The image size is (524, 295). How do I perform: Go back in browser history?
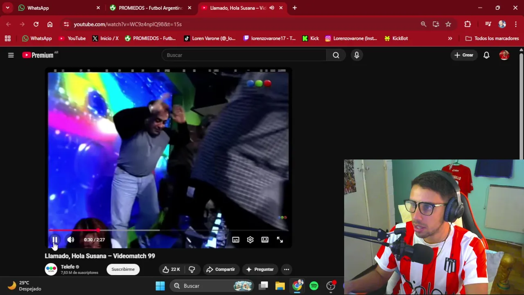9,24
